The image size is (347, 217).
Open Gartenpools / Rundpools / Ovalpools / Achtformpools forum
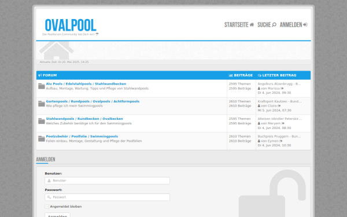[93, 101]
